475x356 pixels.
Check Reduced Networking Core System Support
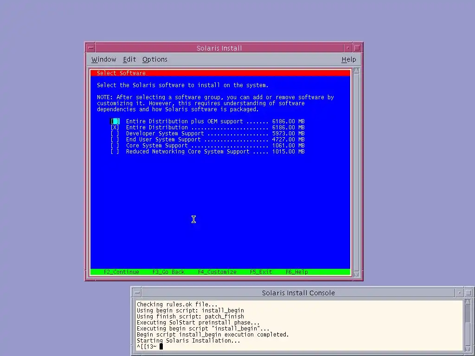(115, 152)
